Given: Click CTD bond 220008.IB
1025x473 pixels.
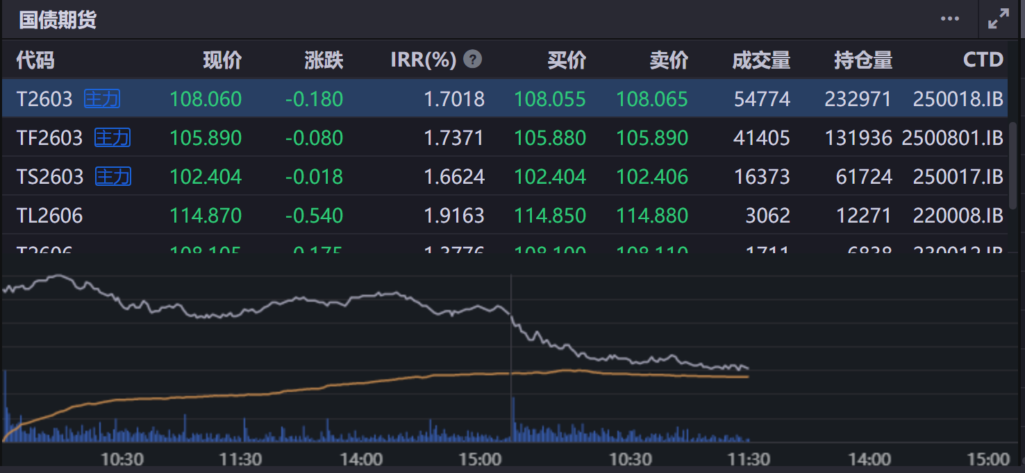Looking at the screenshot, I should 958,216.
